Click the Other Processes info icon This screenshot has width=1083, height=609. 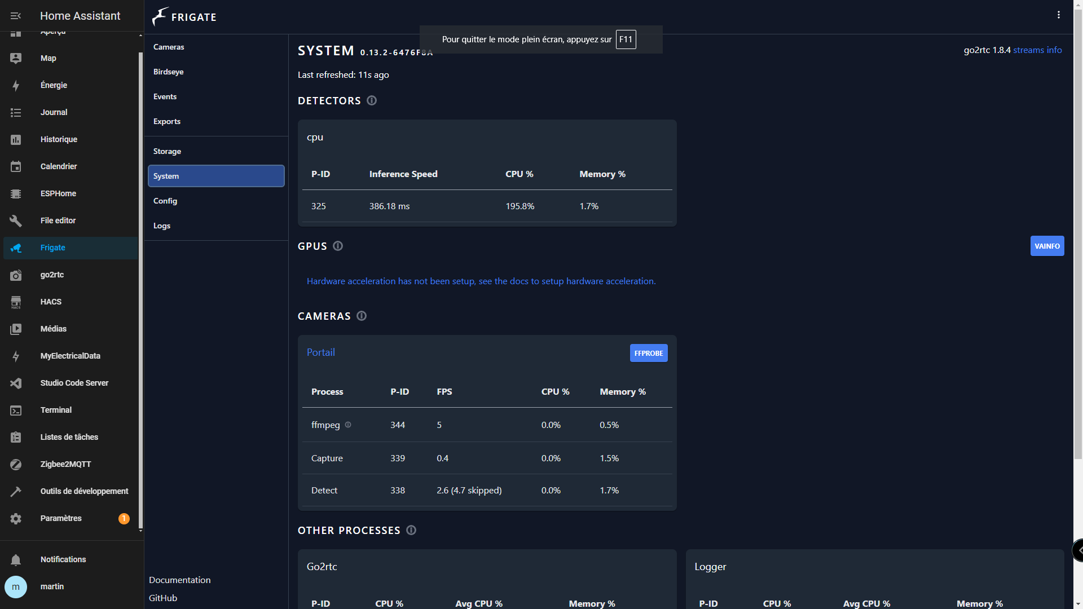411,530
